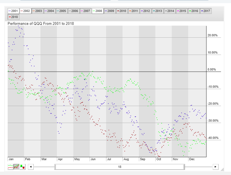This screenshot has width=231, height=175.
Task: Click the left handle of the range slider
Action: coord(55,167)
